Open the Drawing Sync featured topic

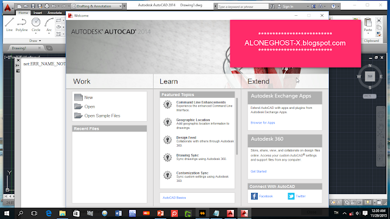pyautogui.click(x=188, y=155)
